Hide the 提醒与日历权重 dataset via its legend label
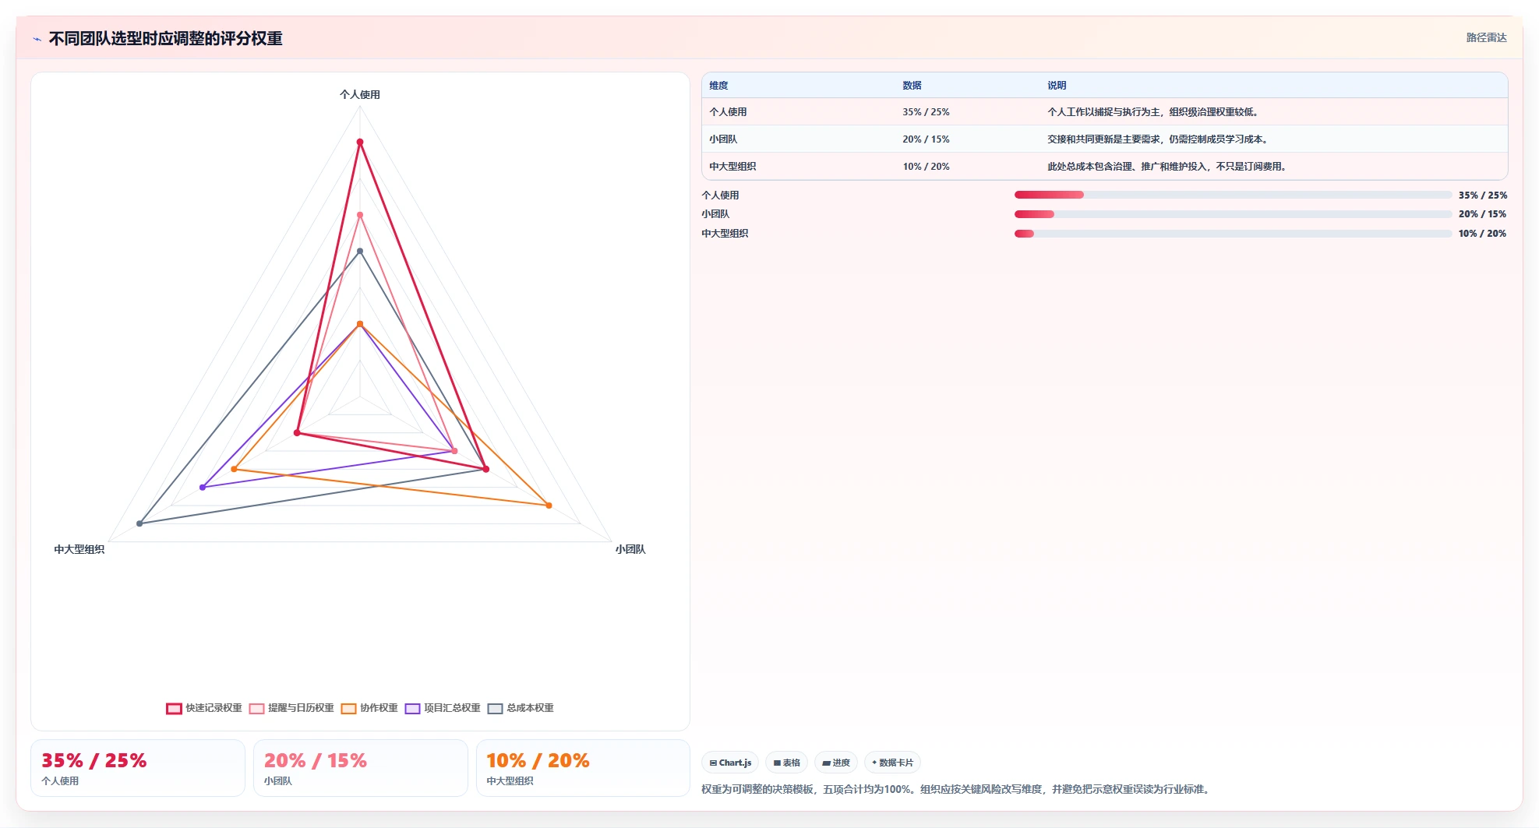1539x828 pixels. click(301, 708)
